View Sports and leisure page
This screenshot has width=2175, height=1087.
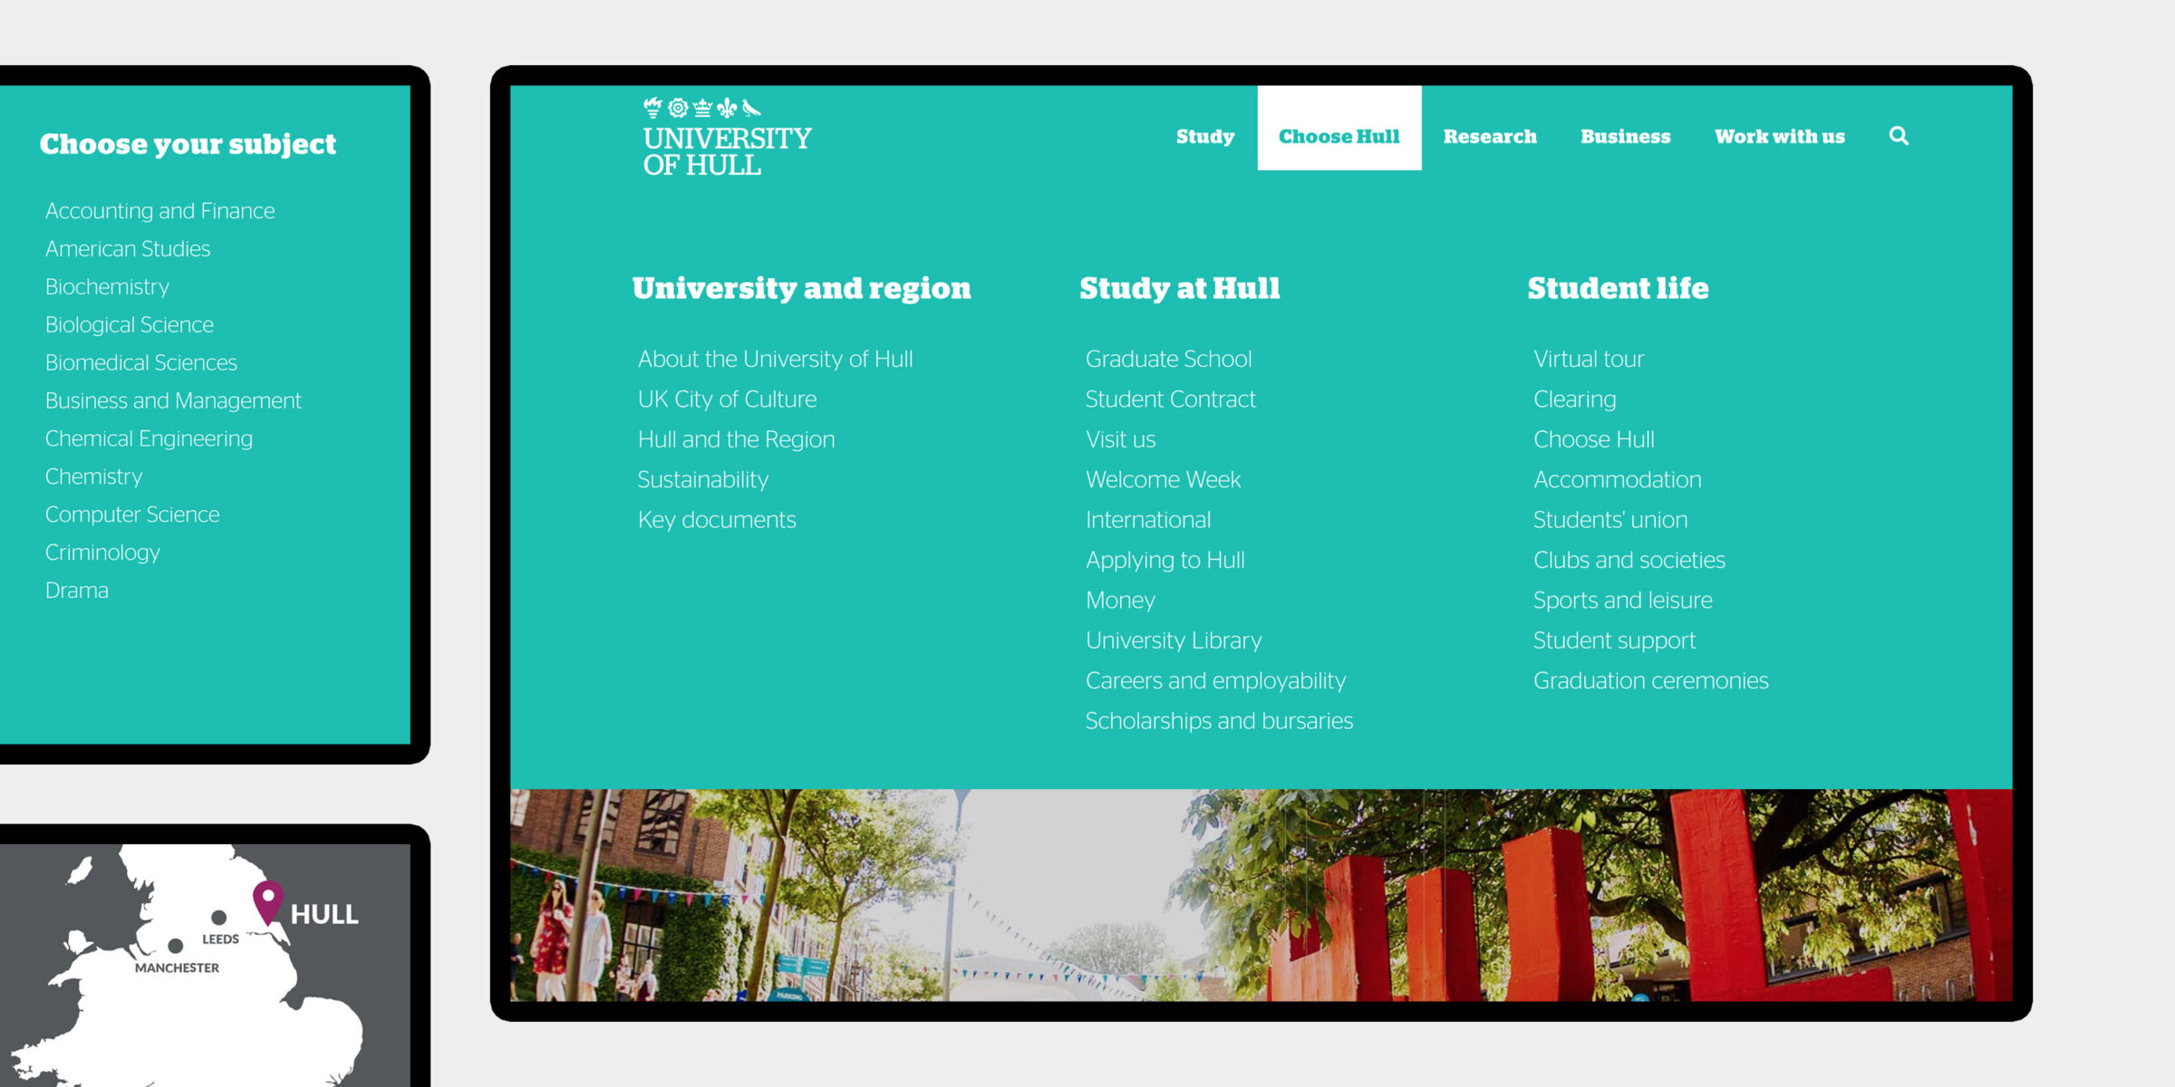[1622, 601]
